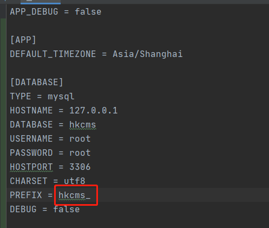Viewport: 269px width, 228px height.
Task: Click the DEBUG false value on last line
Action: point(67,209)
